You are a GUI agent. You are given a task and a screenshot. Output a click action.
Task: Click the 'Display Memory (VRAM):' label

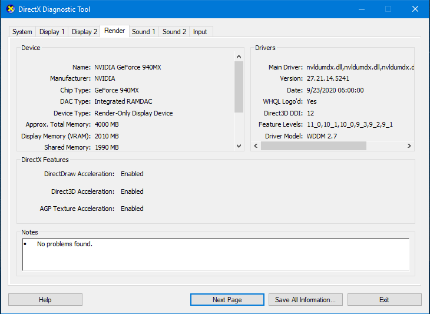coord(56,136)
